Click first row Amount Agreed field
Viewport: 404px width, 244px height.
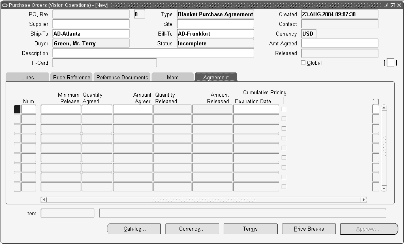[x=133, y=109]
